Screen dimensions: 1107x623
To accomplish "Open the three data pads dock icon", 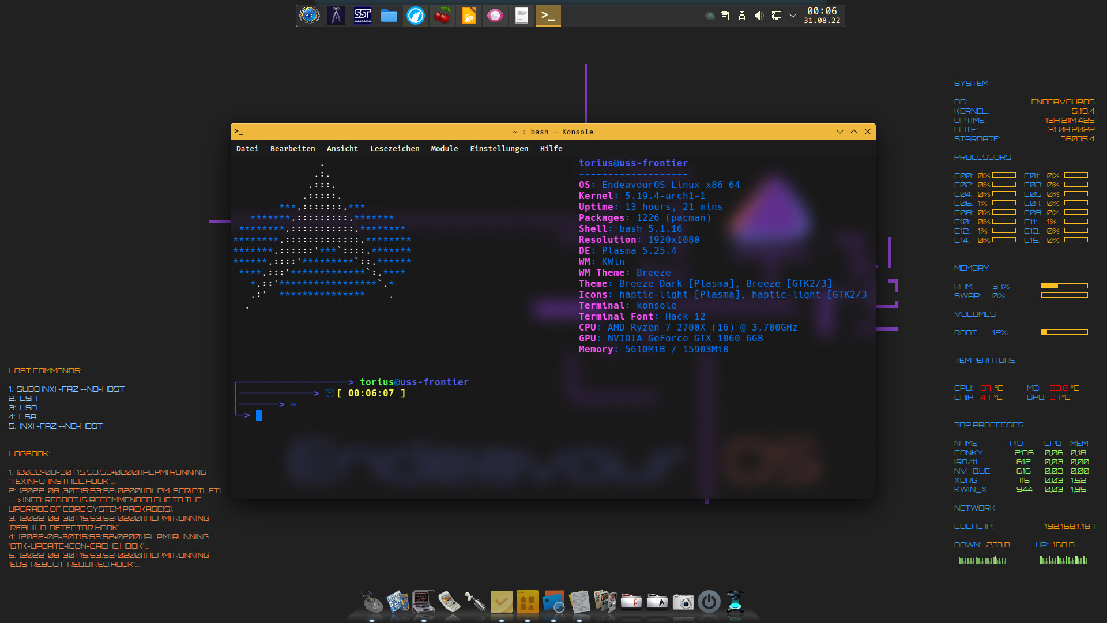I will pyautogui.click(x=605, y=602).
